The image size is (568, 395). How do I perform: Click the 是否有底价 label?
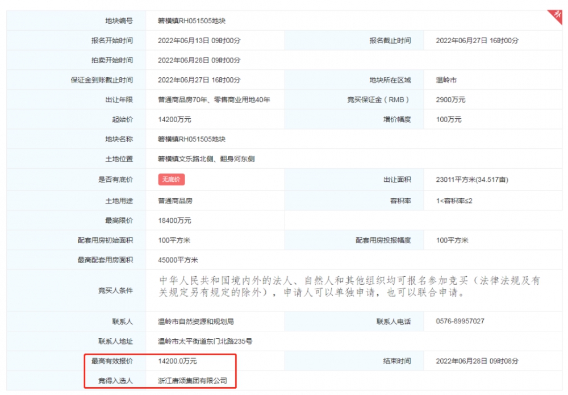[115, 180]
